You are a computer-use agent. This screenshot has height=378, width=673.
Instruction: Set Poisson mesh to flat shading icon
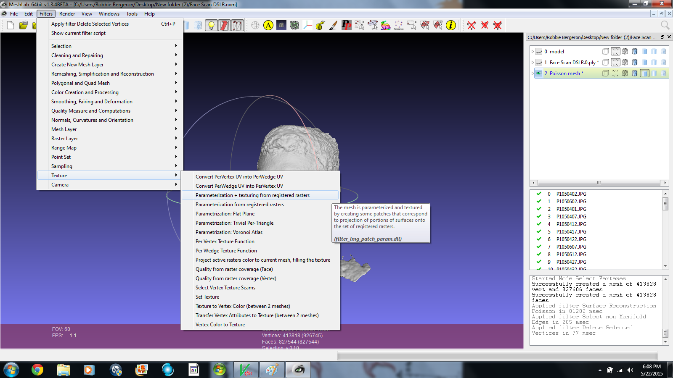pyautogui.click(x=644, y=73)
